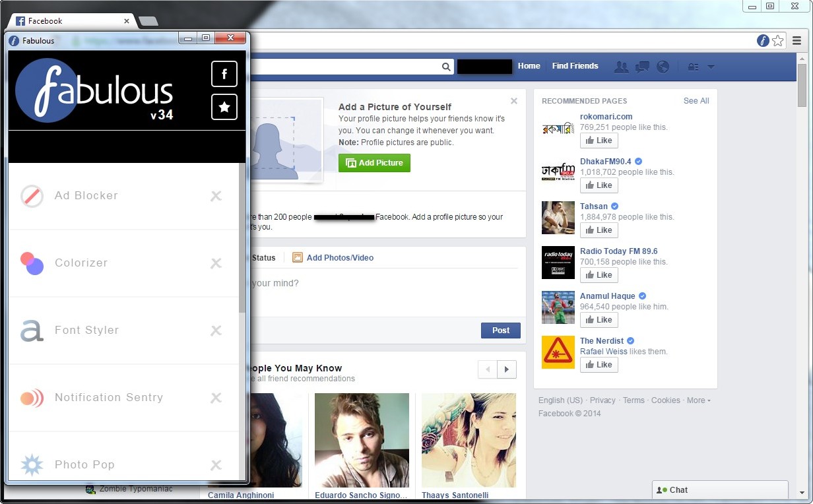Expand the More footer dropdown

click(x=698, y=400)
